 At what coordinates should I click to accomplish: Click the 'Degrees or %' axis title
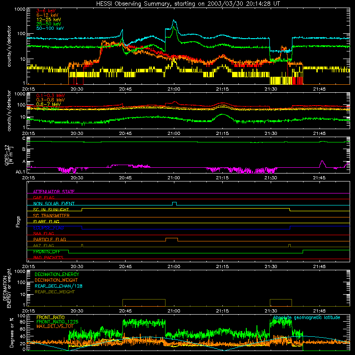click(12, 332)
